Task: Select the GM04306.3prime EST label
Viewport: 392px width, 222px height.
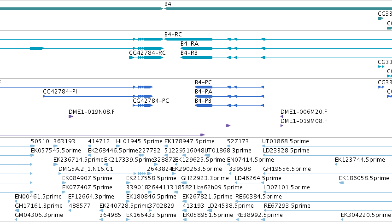Action: point(39,216)
